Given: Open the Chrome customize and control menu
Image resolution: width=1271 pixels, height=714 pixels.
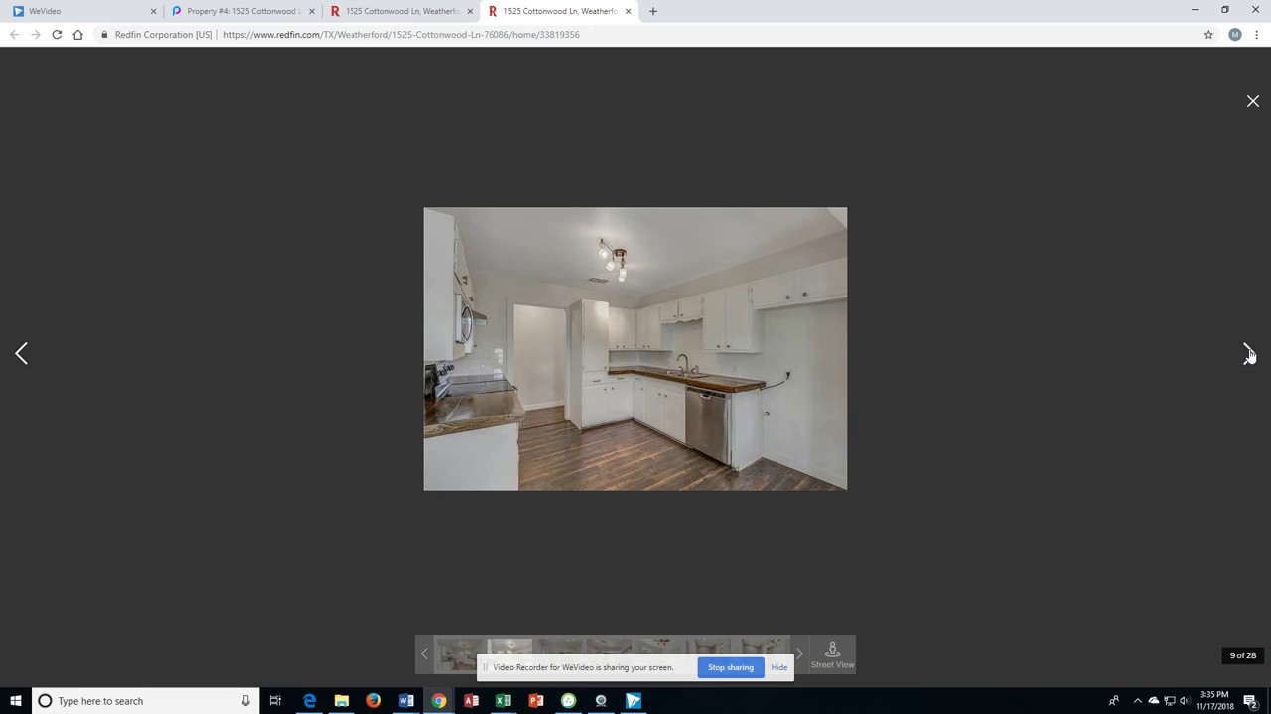Looking at the screenshot, I should 1257,34.
